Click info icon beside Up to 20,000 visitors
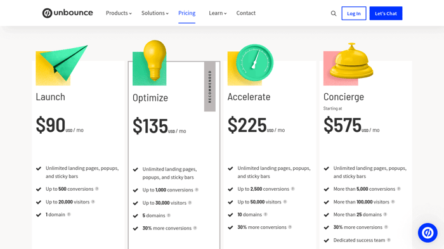Screen dimensions: 444x249 [93, 201]
